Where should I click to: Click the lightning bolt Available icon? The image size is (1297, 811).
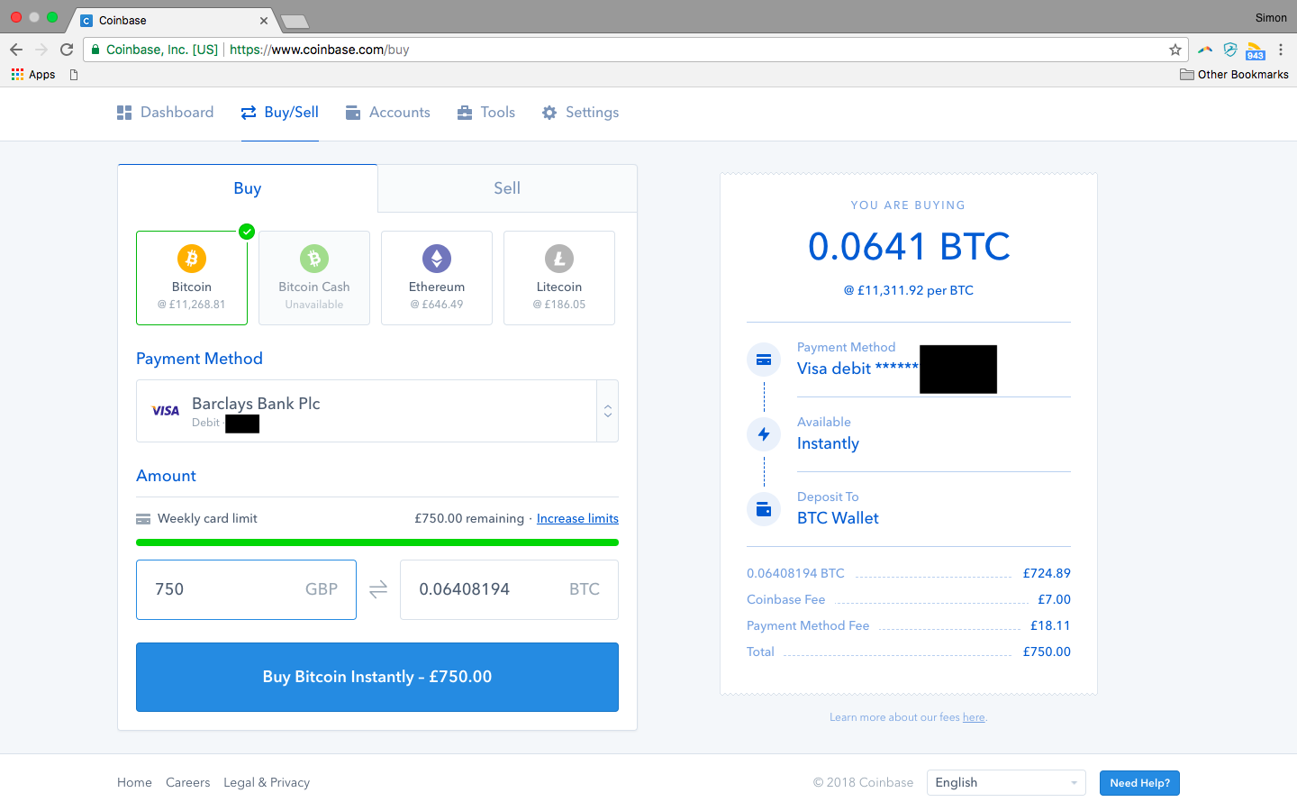(x=764, y=434)
